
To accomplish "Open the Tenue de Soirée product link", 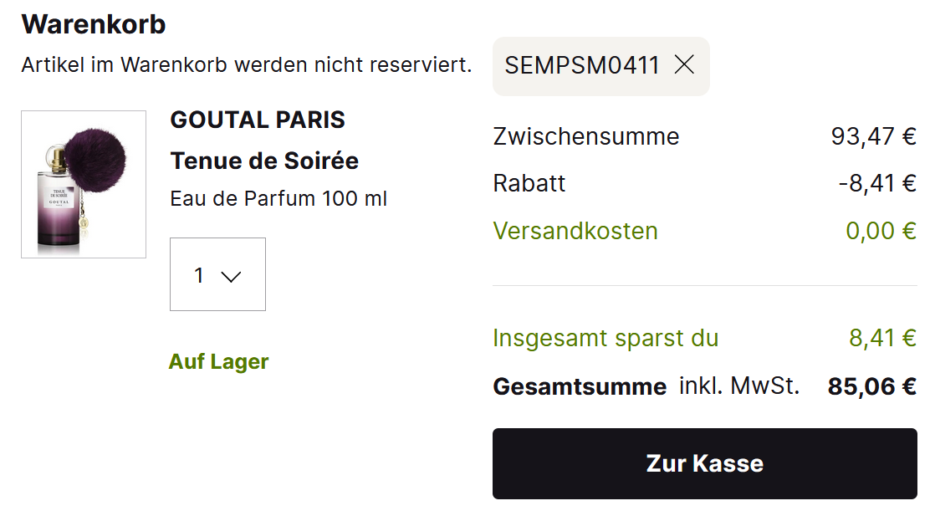I will [264, 160].
